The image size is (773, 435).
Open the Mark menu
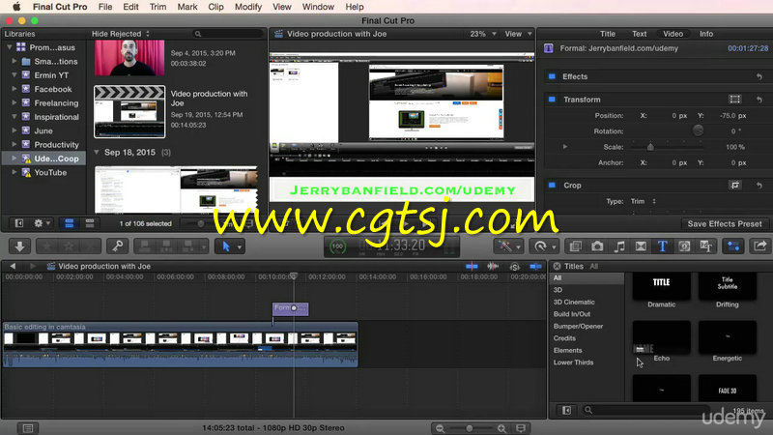click(187, 7)
